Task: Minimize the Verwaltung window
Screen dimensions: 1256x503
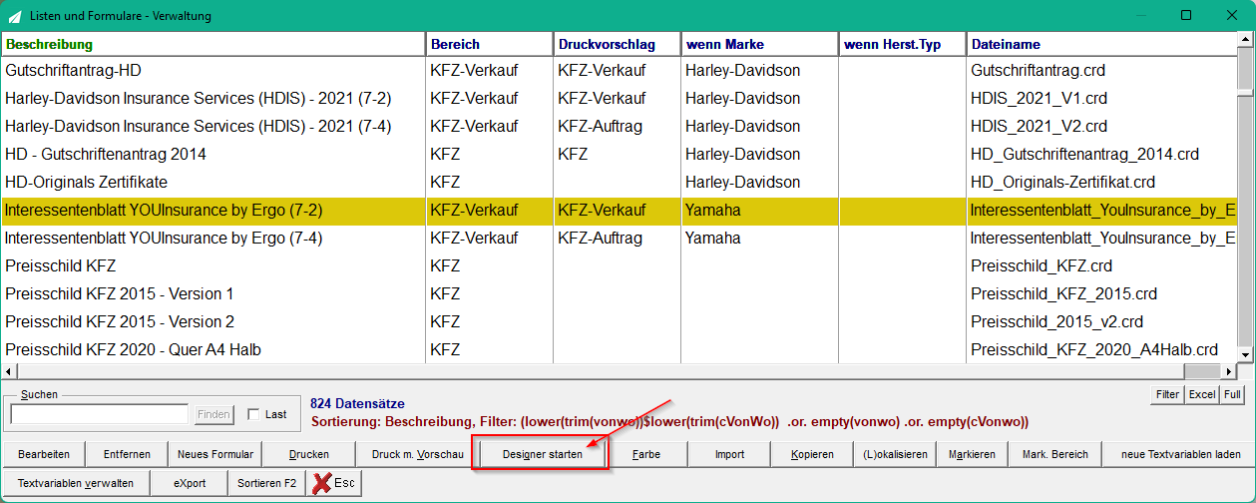Action: point(1140,15)
